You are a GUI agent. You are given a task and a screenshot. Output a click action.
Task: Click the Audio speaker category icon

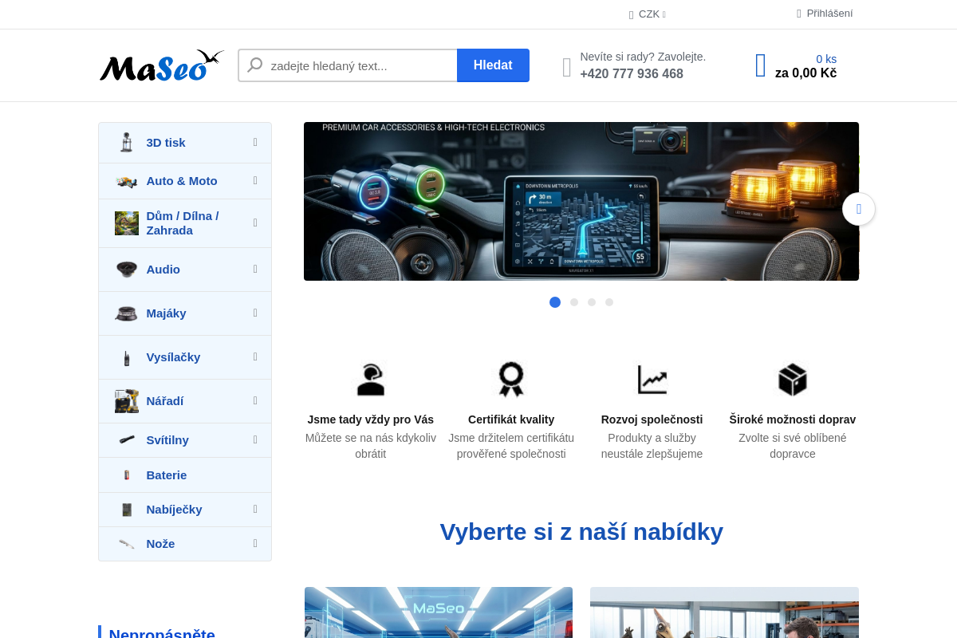pos(126,270)
